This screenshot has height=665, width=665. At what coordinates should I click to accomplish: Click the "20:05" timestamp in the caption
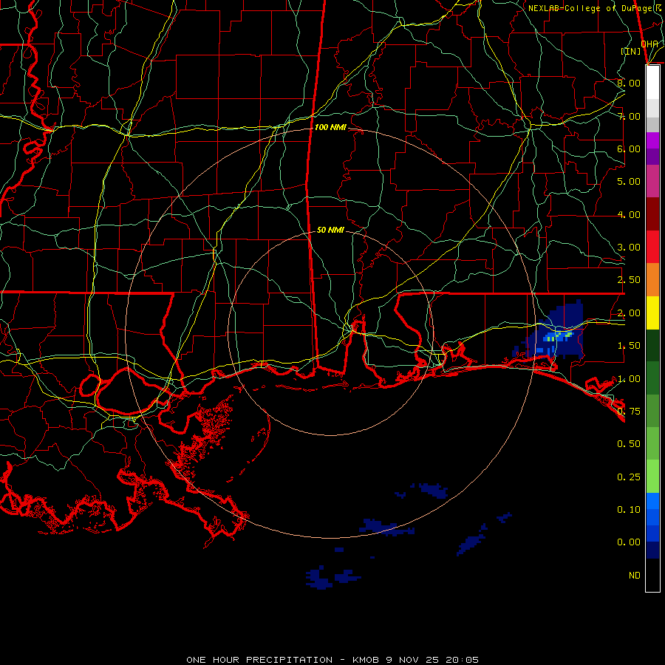[x=462, y=660]
